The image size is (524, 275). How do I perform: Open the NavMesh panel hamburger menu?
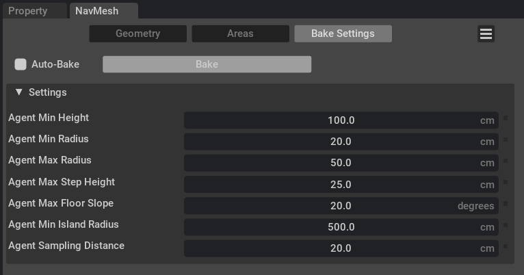[x=486, y=34]
